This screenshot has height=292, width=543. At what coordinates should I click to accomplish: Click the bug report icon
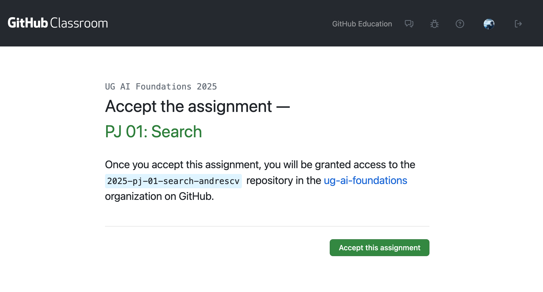tap(434, 24)
